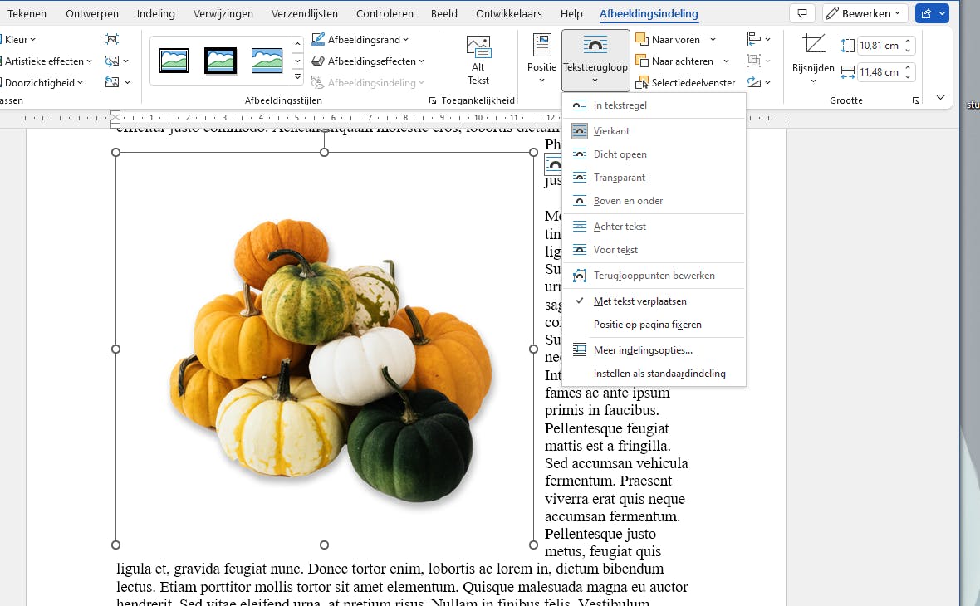Image resolution: width=980 pixels, height=606 pixels.
Task: Expand the reset picture dropdown arrow
Action: (128, 82)
